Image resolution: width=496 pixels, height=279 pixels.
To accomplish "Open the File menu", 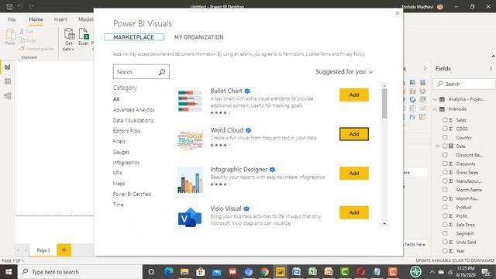I will tap(12, 19).
